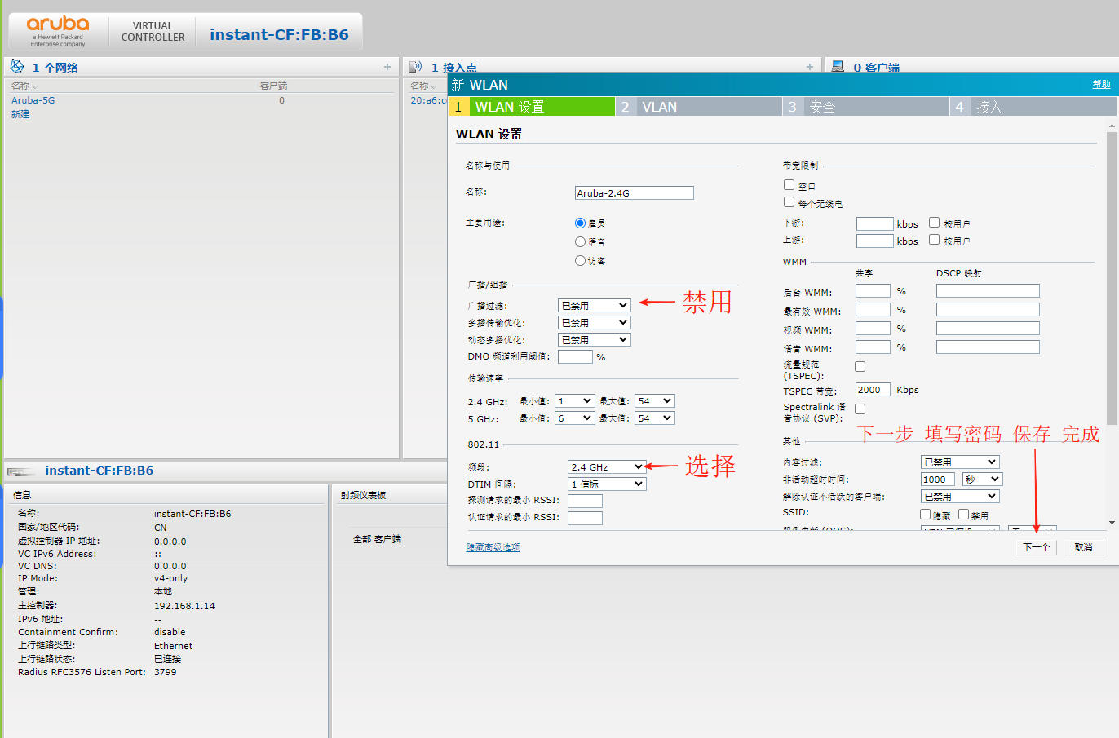Click 探测请求的最小 RSSI input
Viewport: 1119px width, 738px height.
click(x=585, y=501)
